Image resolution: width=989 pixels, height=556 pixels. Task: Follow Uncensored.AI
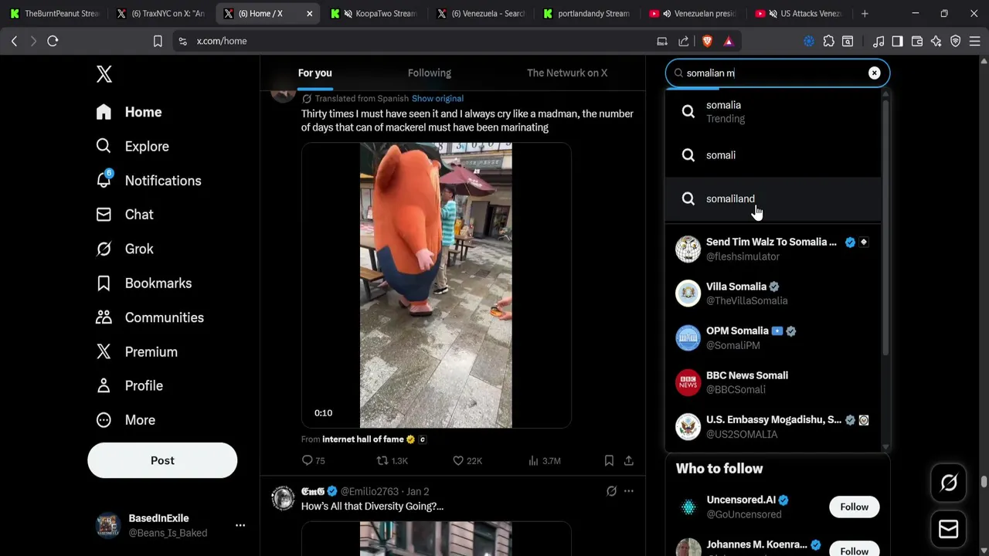(x=854, y=507)
